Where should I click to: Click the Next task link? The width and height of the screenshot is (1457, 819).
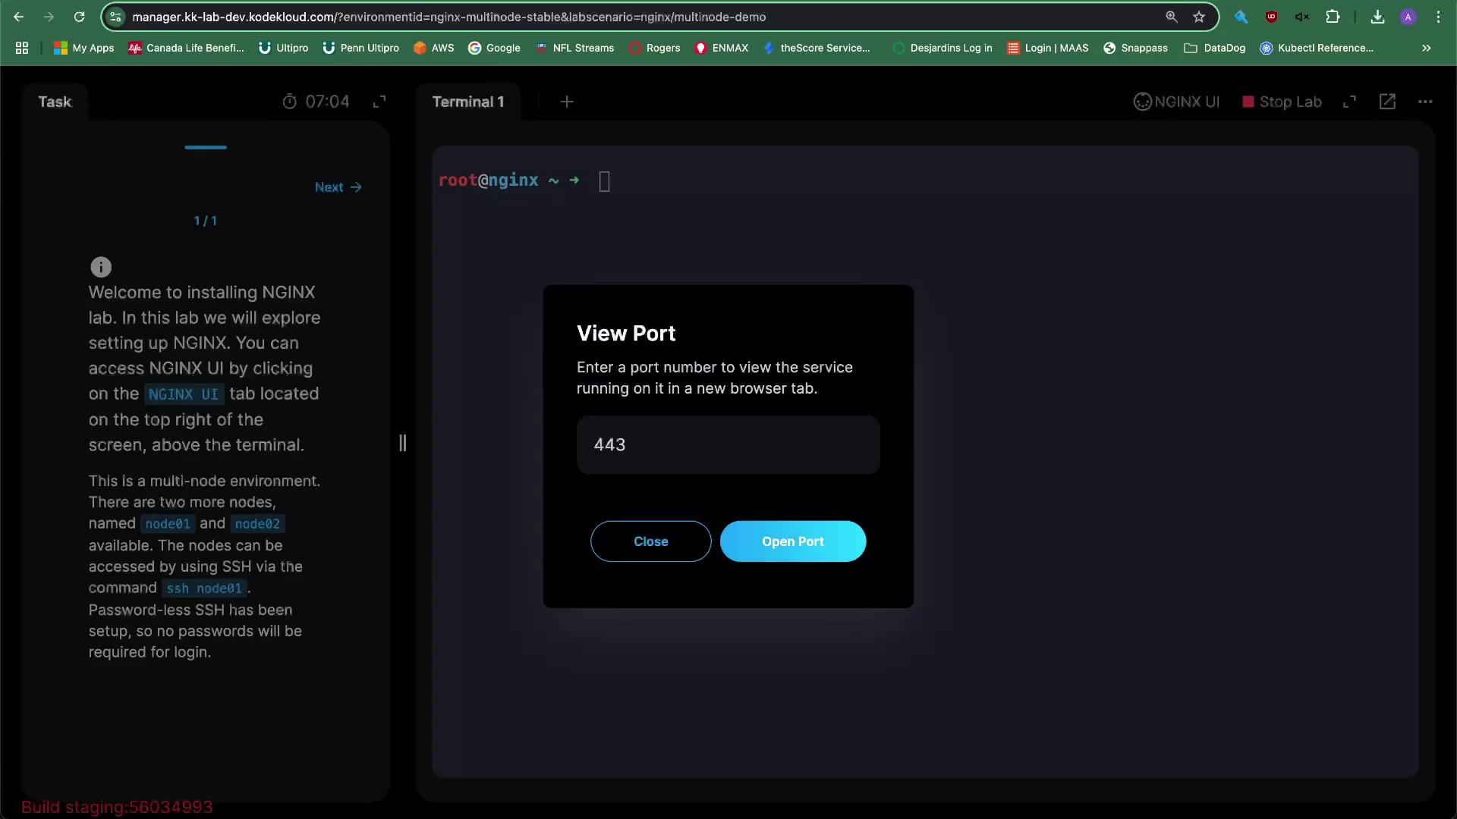tap(338, 187)
